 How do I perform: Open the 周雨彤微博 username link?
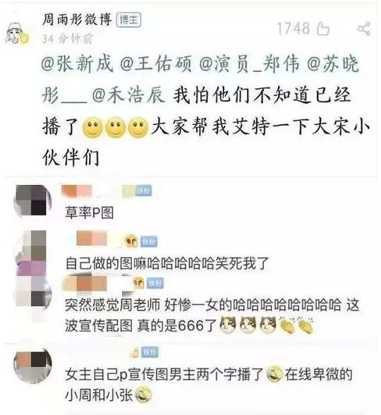(x=77, y=20)
